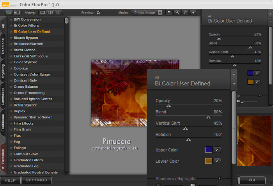Screen dimensions: 273x186
Task: Click the lightbulb background color icon
Action: point(193,12)
